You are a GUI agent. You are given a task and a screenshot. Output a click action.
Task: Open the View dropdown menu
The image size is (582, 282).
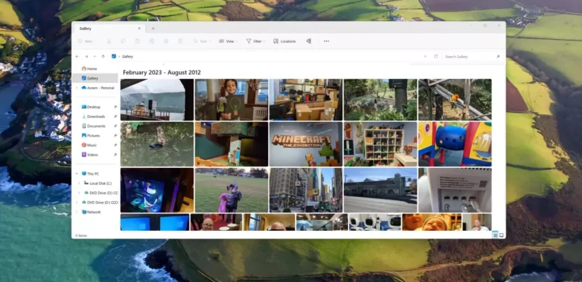coord(228,41)
